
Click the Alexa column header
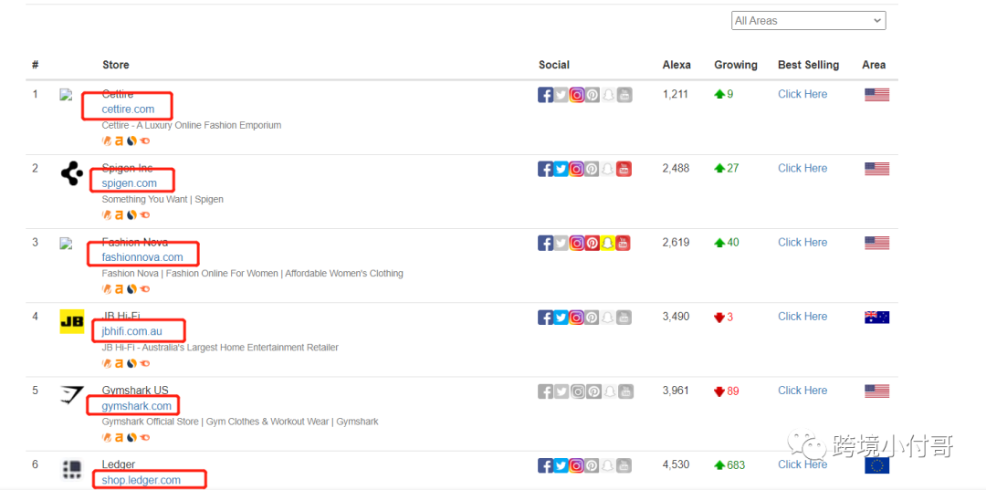click(x=677, y=65)
